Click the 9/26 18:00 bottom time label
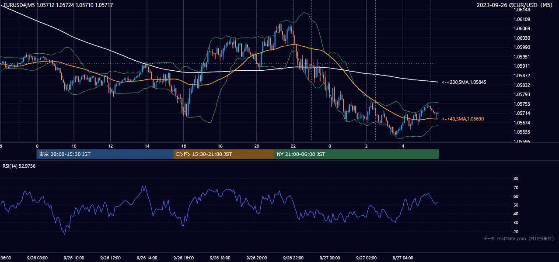 [x=220, y=258]
